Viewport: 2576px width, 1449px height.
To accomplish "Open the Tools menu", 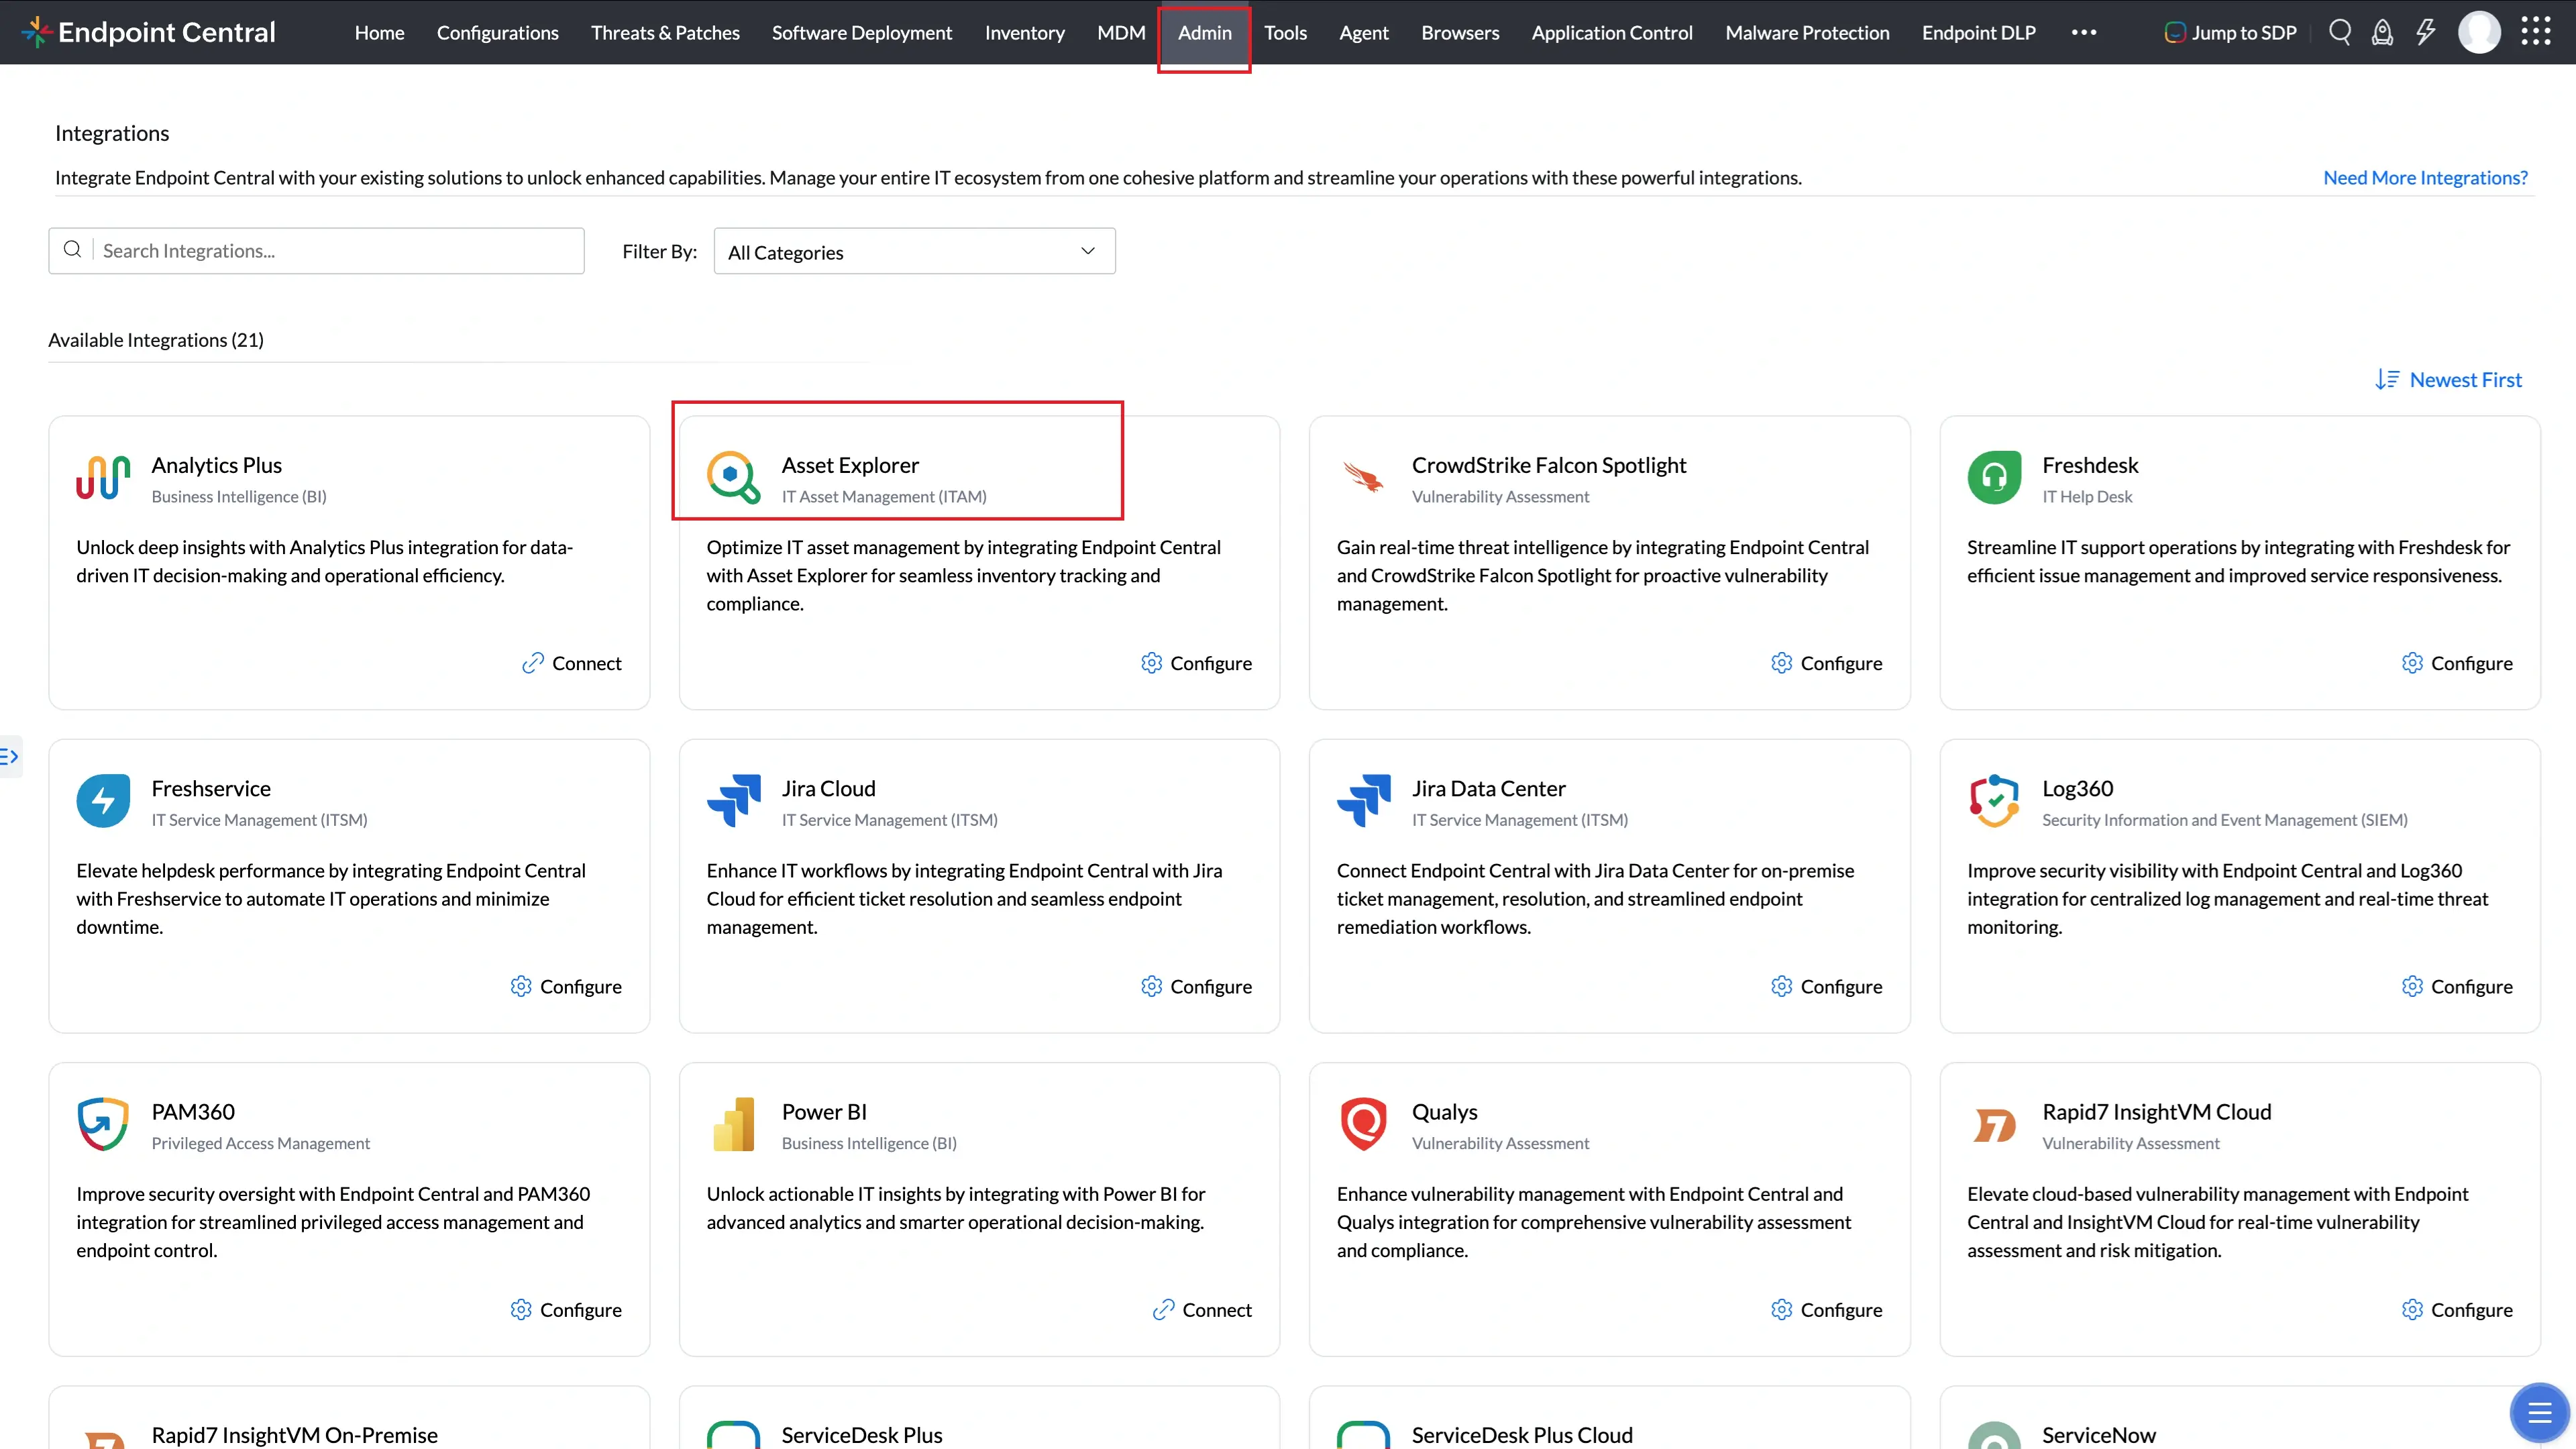I will point(1285,32).
